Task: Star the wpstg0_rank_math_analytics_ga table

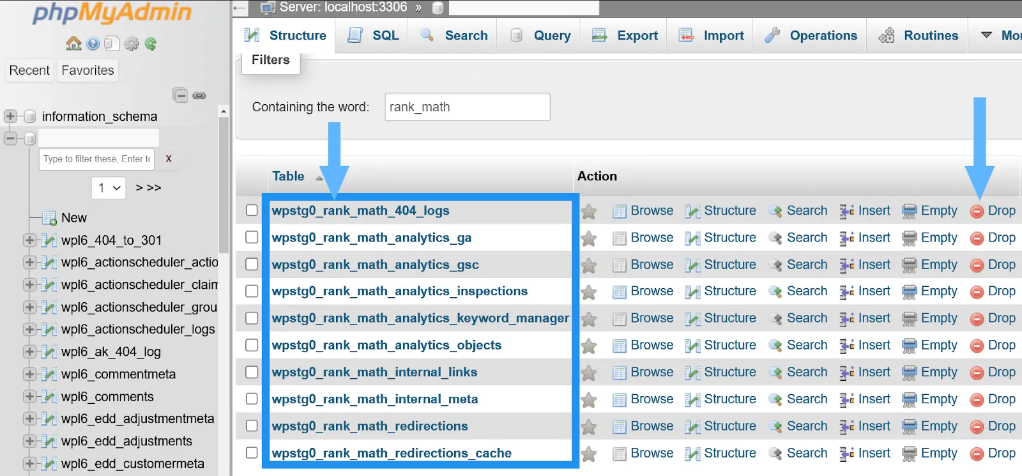Action: [589, 238]
